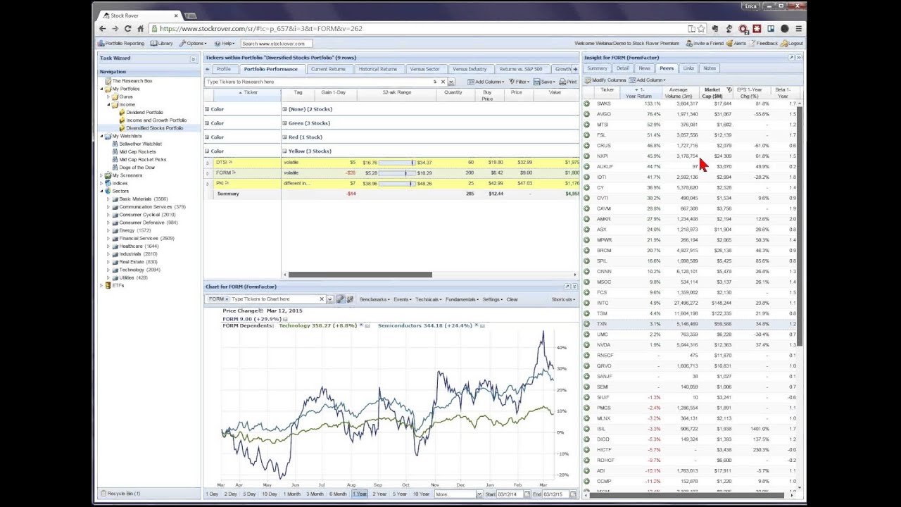901x507 pixels.
Task: Click Logout in the top bar
Action: [x=792, y=44]
